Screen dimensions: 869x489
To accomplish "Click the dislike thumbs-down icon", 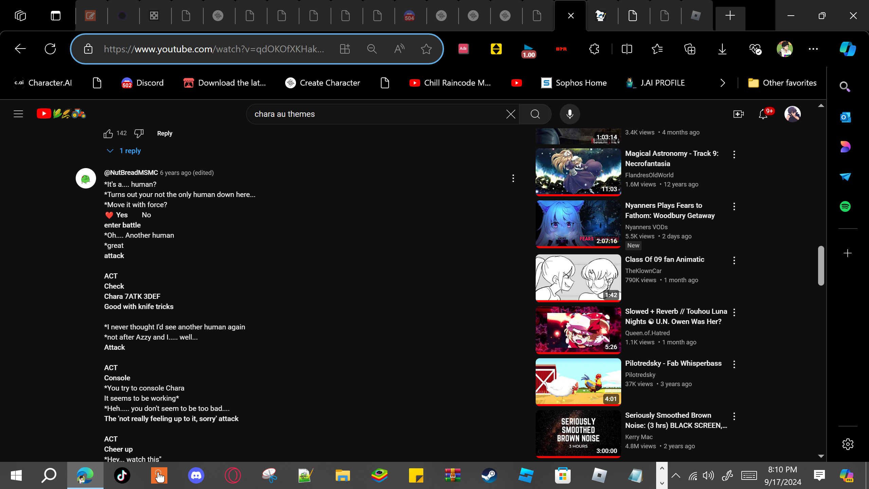I will (139, 133).
